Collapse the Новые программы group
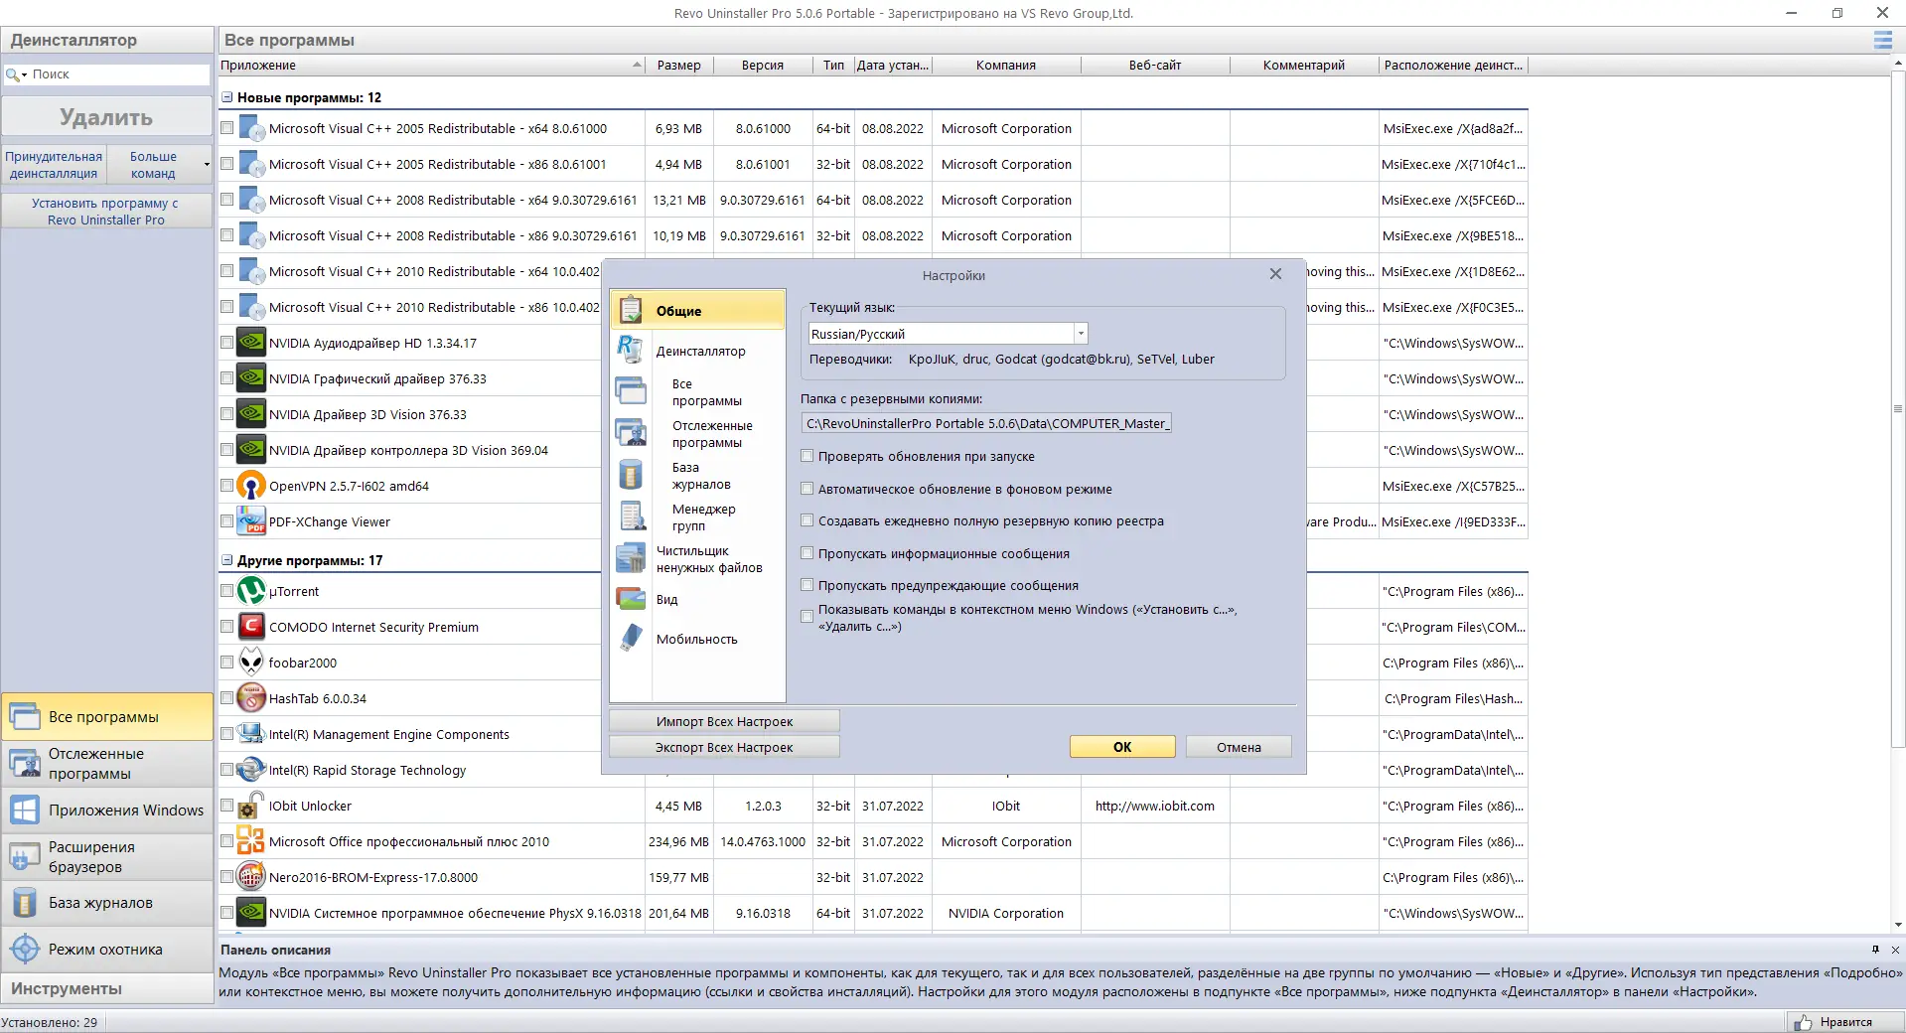 (227, 97)
